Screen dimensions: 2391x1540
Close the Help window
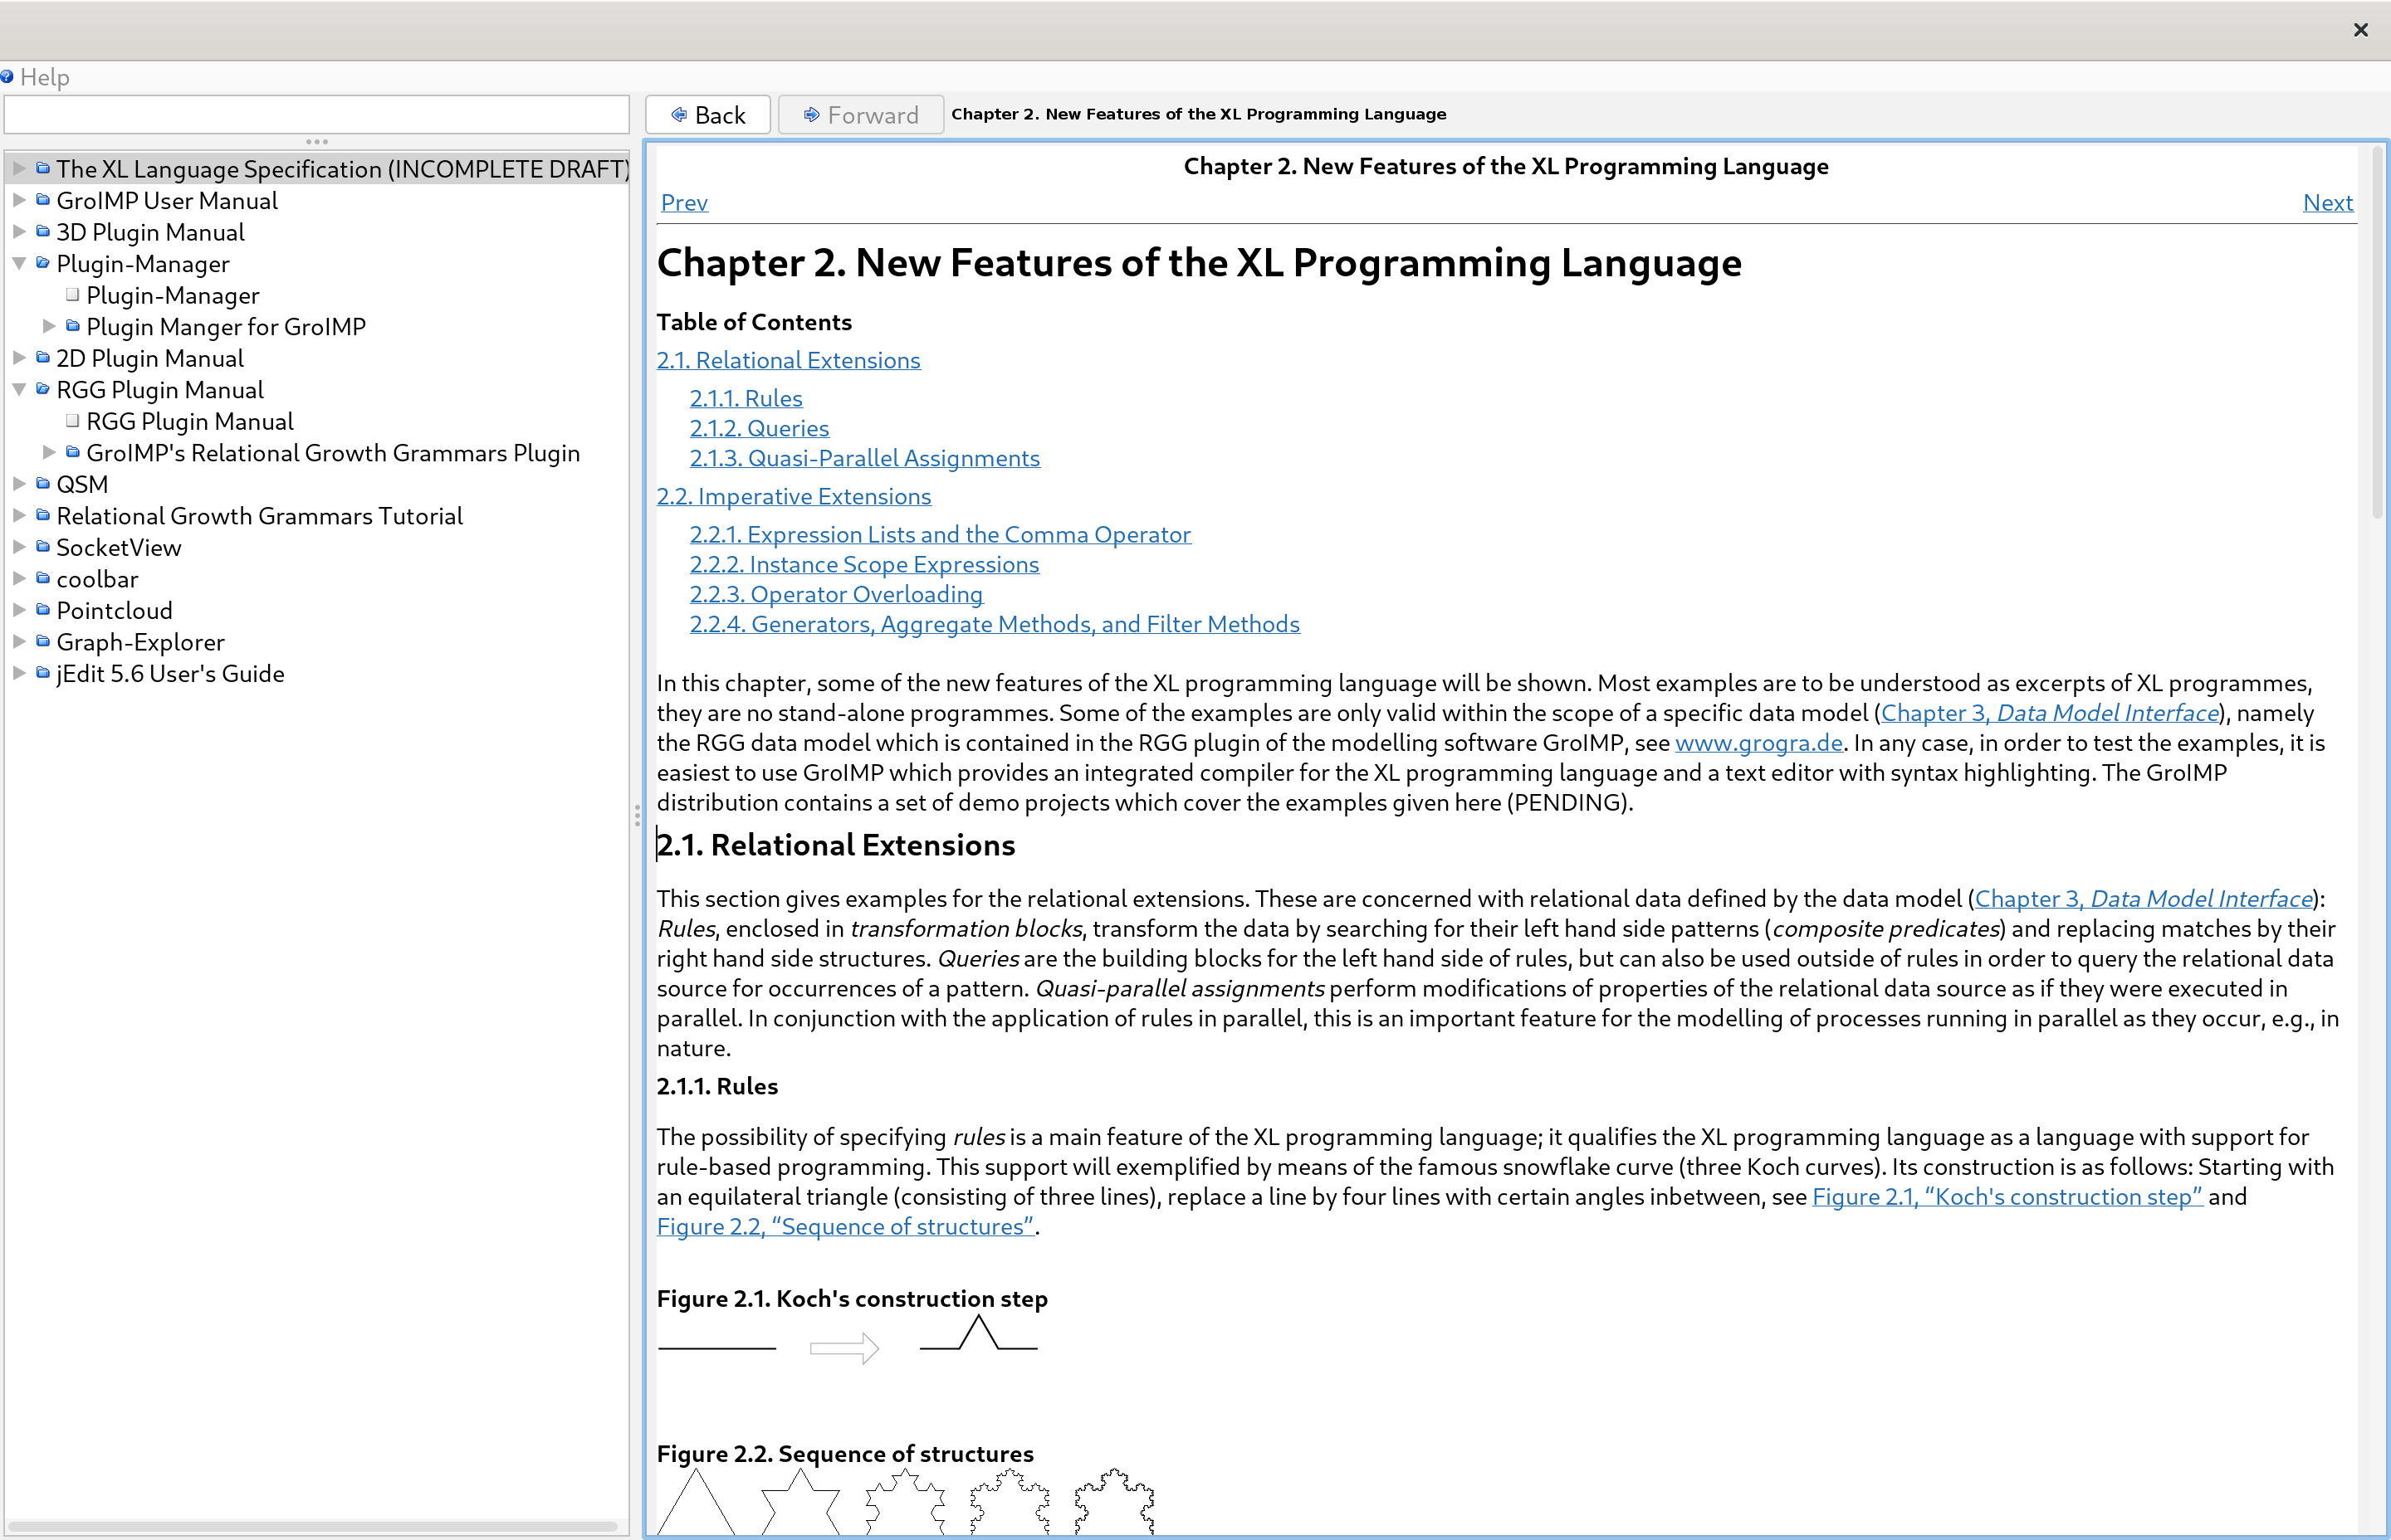click(2361, 30)
